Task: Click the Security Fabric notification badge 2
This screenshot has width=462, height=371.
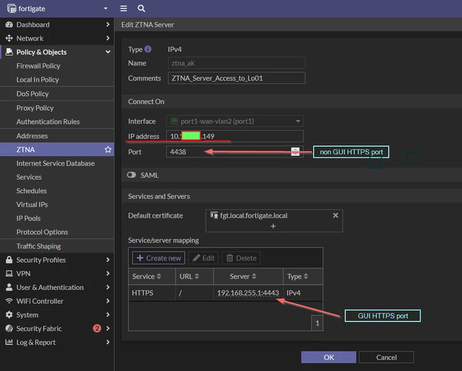Action: [97, 328]
